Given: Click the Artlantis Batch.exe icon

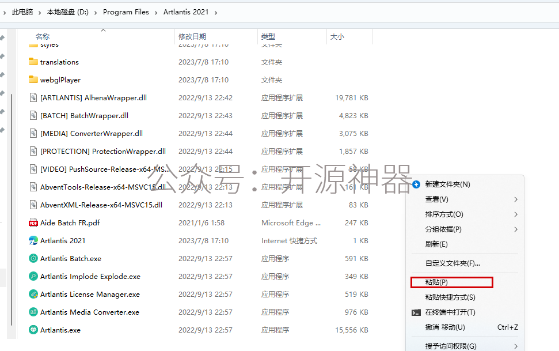Looking at the screenshot, I should click(x=33, y=258).
